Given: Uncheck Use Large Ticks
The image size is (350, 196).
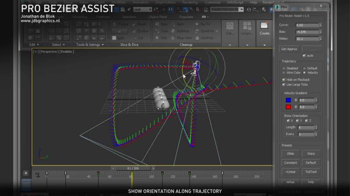Looking at the screenshot, I should 283,84.
